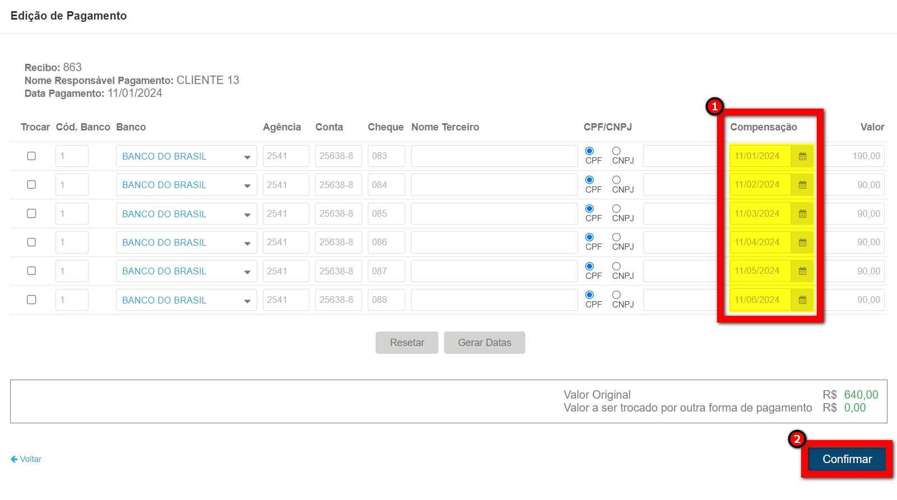Open calendar picker for 11/05/2024 compensation date
The height and width of the screenshot is (500, 897).
pyautogui.click(x=802, y=271)
